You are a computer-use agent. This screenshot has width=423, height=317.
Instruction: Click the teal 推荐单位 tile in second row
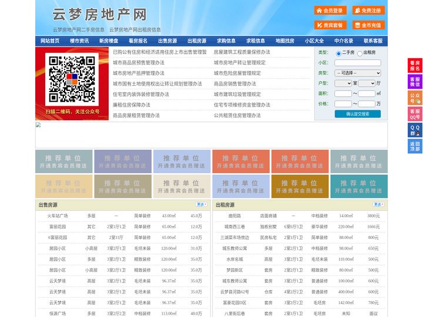coord(359,187)
